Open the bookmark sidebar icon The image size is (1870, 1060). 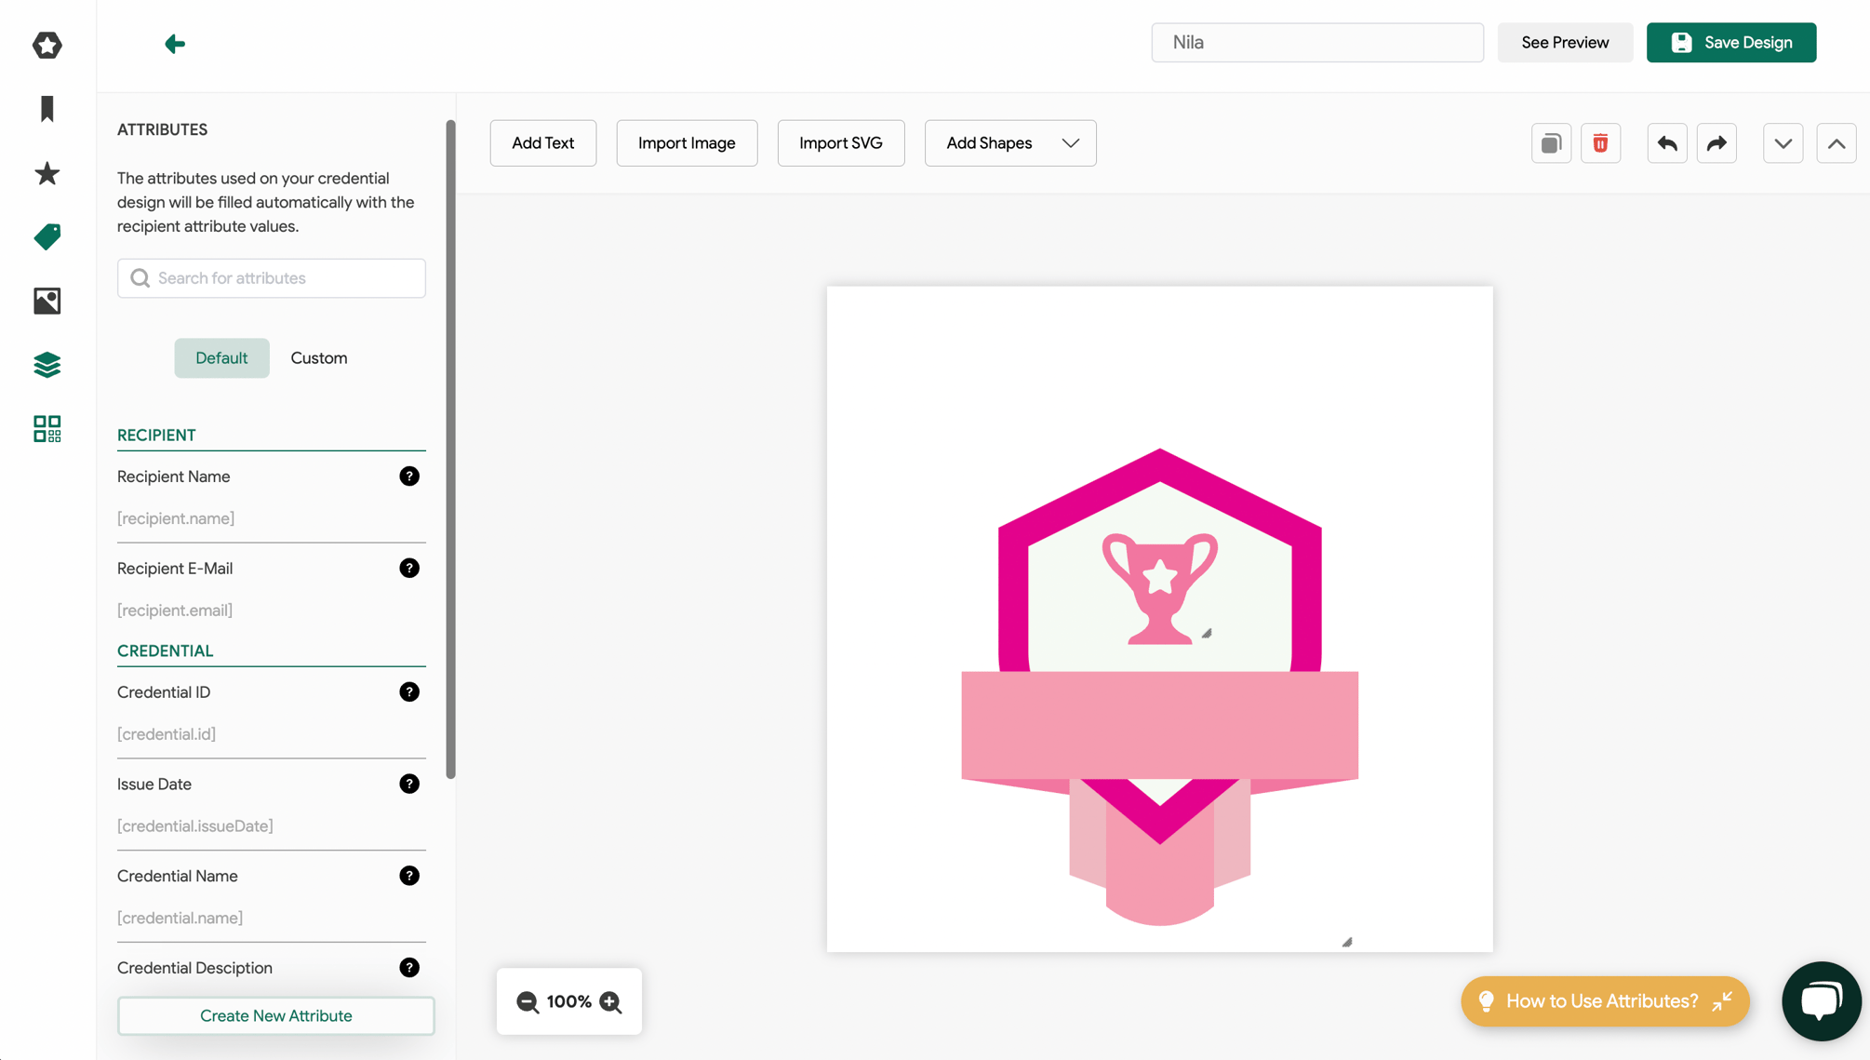47,109
